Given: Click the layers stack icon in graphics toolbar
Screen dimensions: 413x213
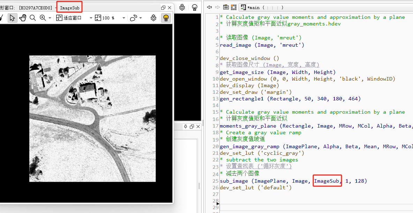Looking at the screenshot, I should [x=153, y=17].
